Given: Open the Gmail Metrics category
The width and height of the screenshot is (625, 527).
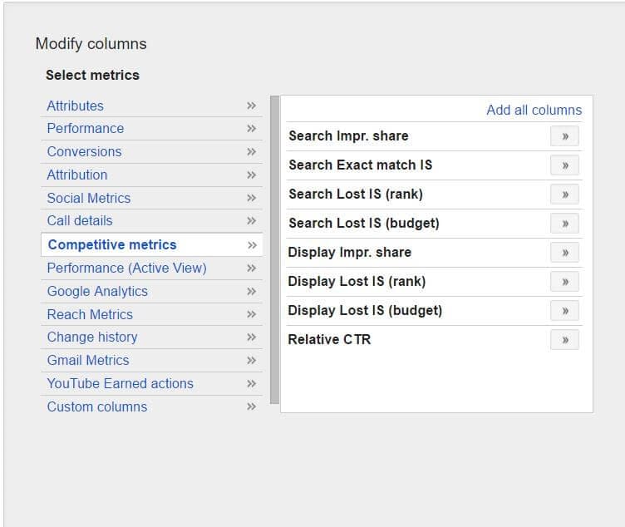Looking at the screenshot, I should (87, 361).
